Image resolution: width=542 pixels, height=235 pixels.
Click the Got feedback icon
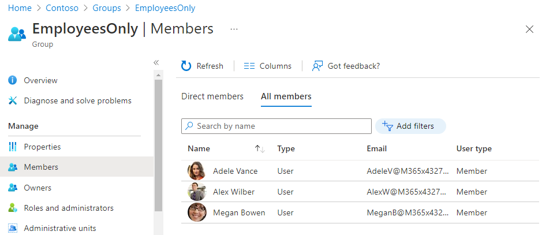[x=317, y=66]
